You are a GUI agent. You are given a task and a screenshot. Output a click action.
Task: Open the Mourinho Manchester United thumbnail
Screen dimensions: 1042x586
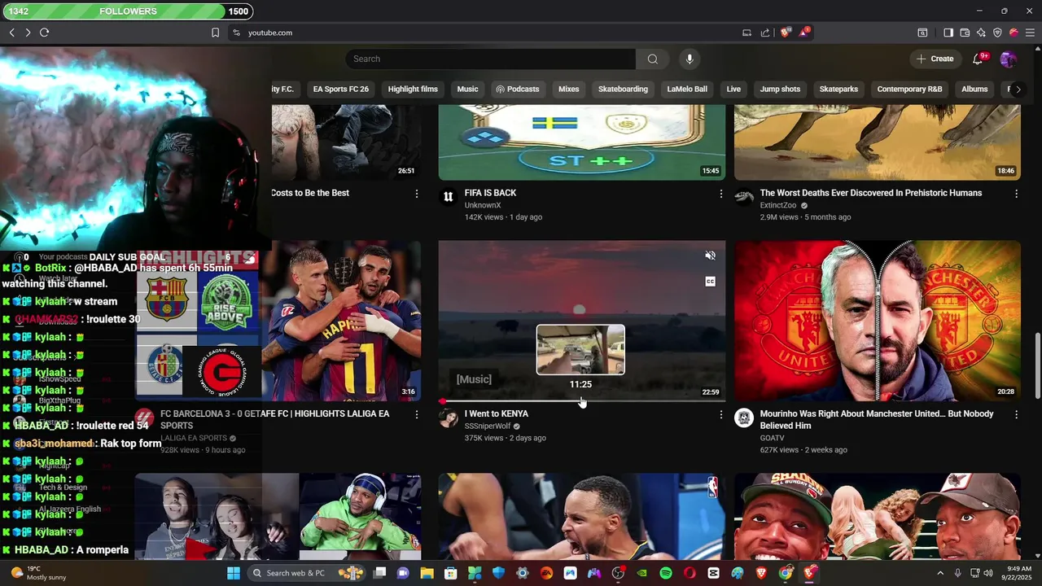tap(877, 321)
